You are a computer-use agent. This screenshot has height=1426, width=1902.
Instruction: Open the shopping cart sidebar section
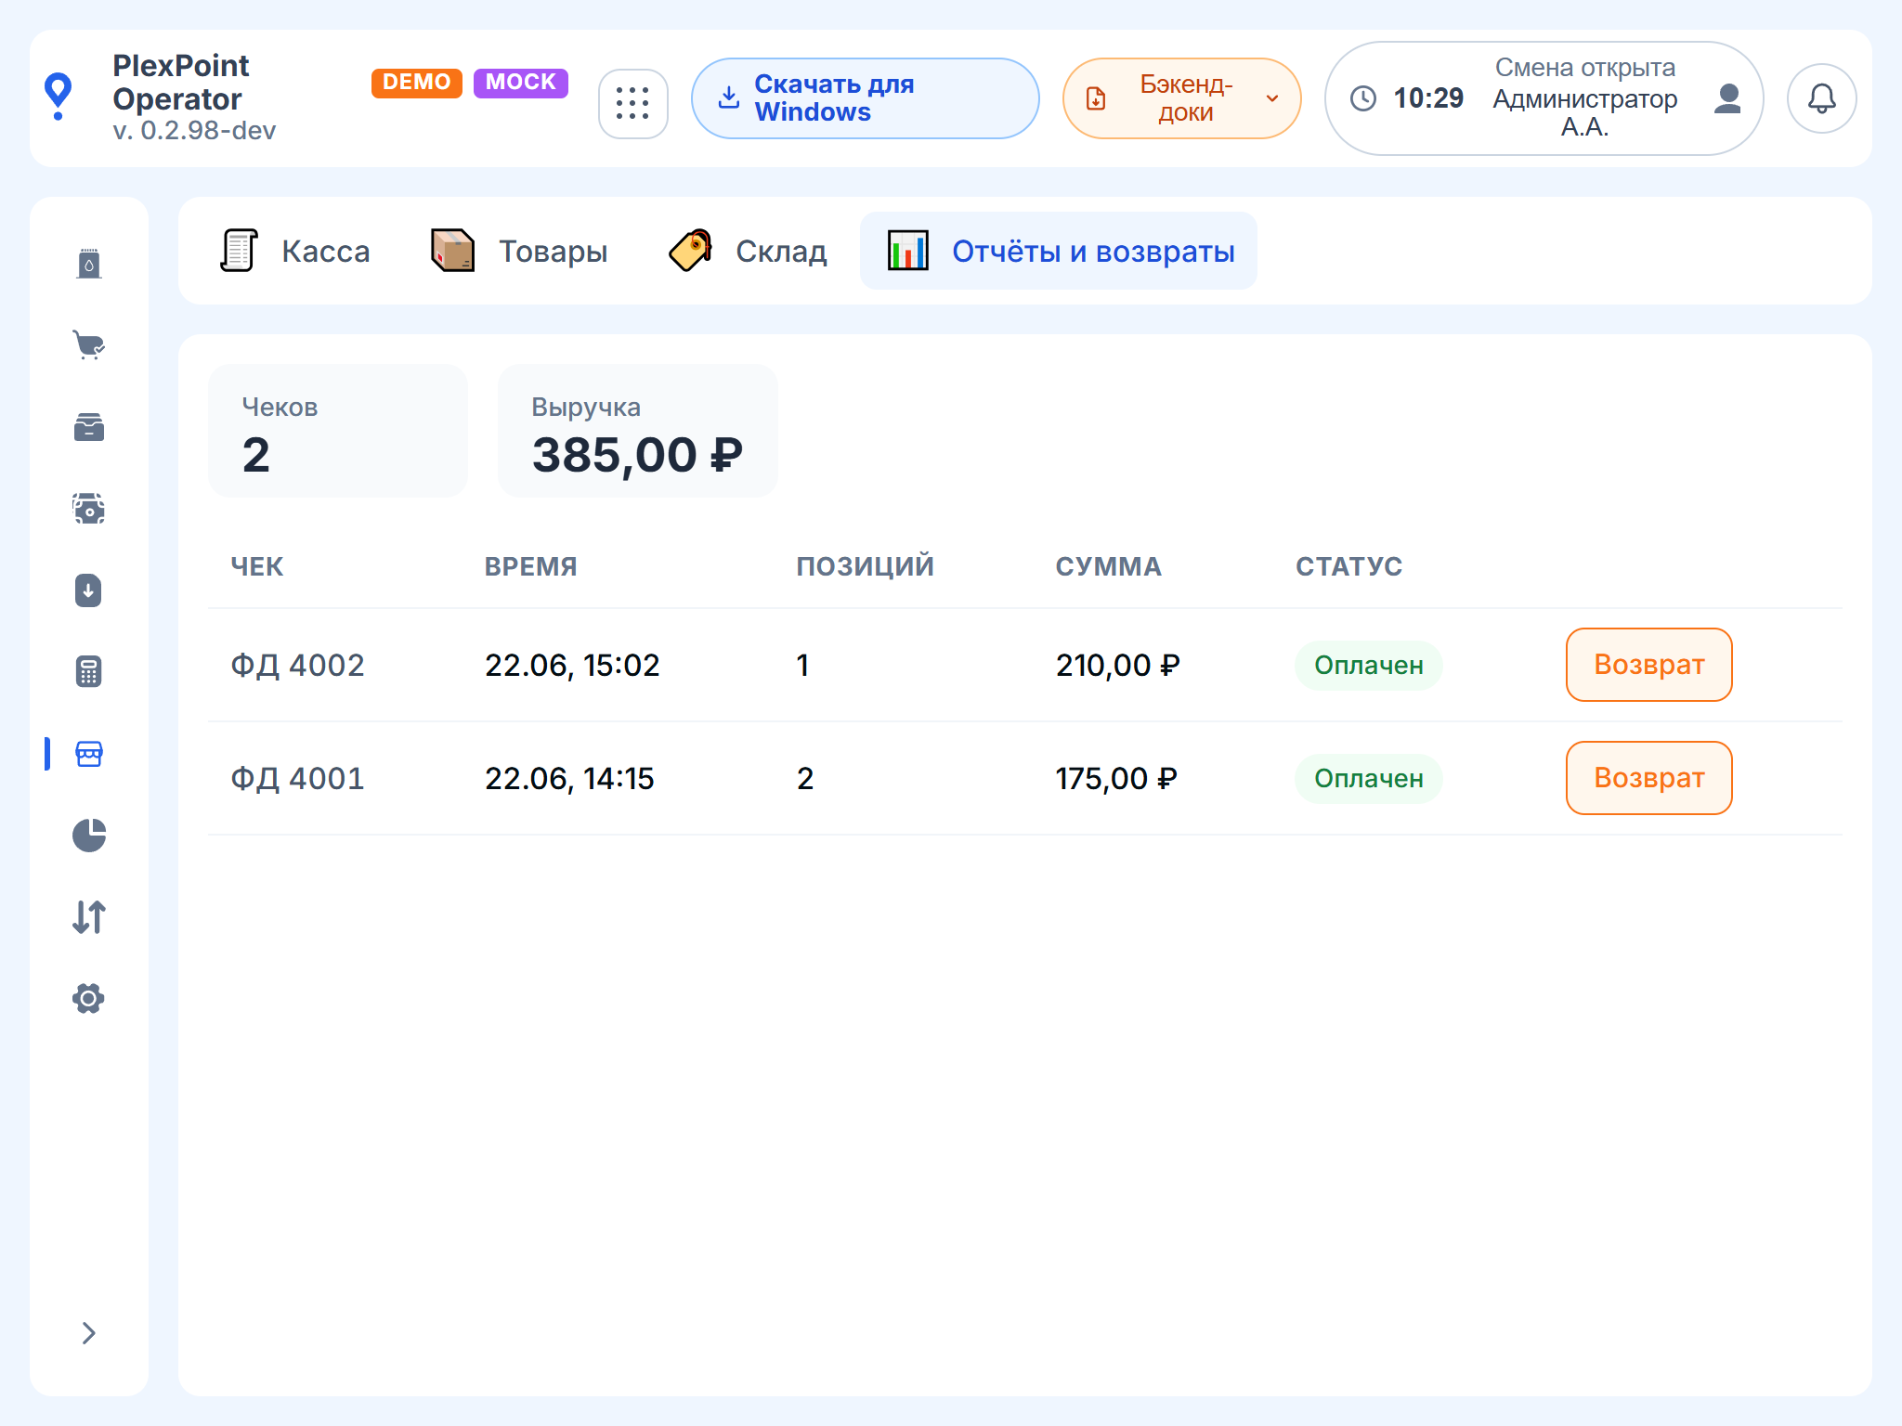coord(89,345)
